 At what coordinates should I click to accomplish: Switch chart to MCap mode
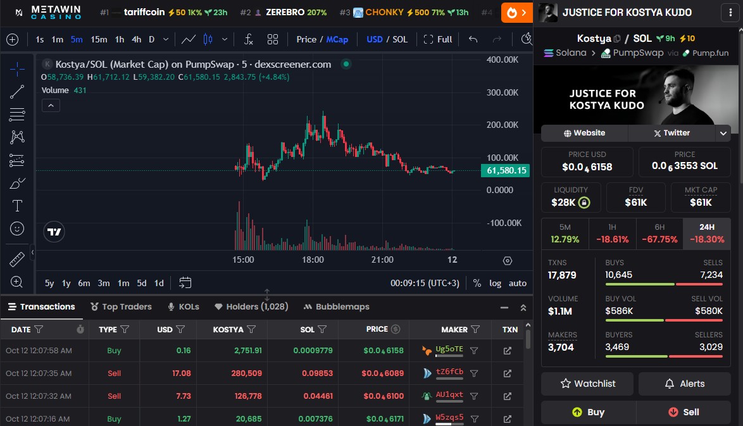pos(337,39)
